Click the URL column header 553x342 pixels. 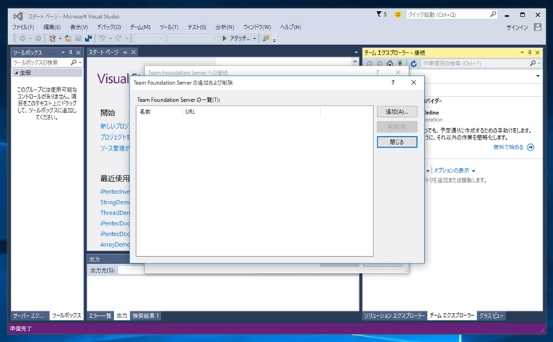[x=252, y=112]
